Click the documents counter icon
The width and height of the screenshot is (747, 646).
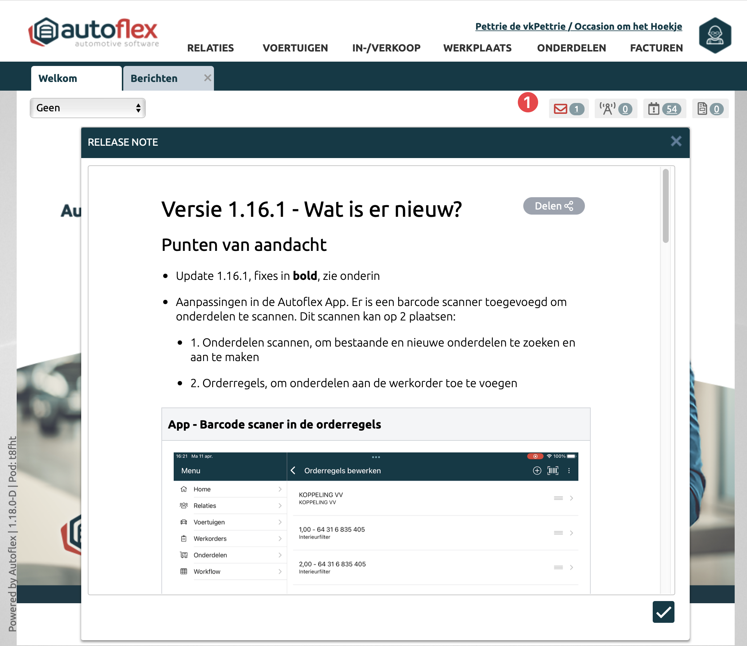pyautogui.click(x=702, y=109)
